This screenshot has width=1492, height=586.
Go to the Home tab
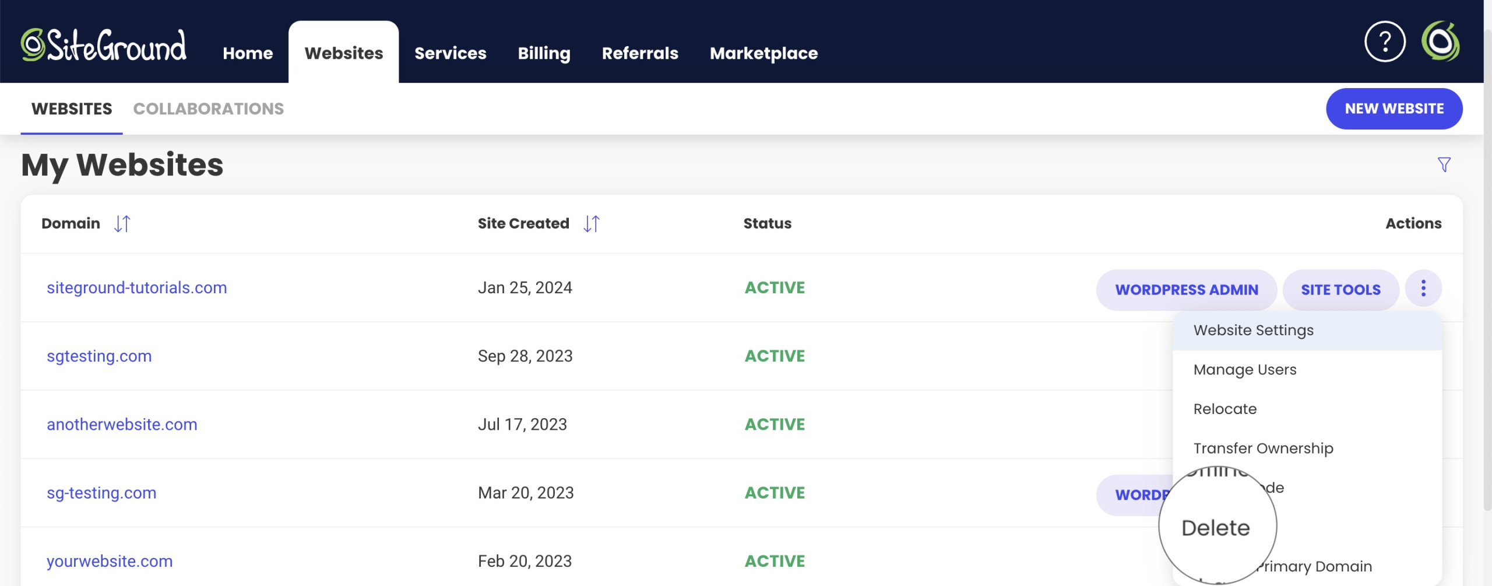pos(248,53)
